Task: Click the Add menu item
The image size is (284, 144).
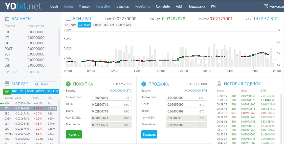Action: tap(179, 6)
